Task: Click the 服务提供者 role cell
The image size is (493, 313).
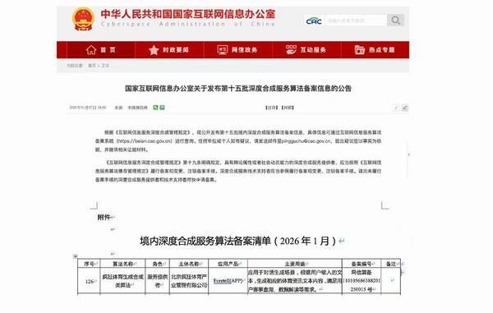Action: (x=158, y=281)
